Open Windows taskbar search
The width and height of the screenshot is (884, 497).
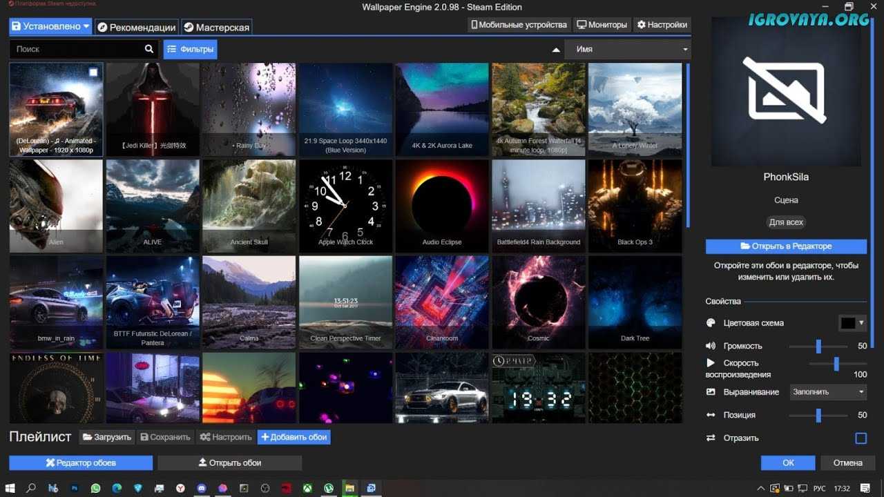[x=31, y=488]
